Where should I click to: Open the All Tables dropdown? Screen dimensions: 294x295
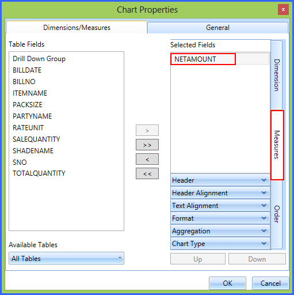tap(66, 258)
